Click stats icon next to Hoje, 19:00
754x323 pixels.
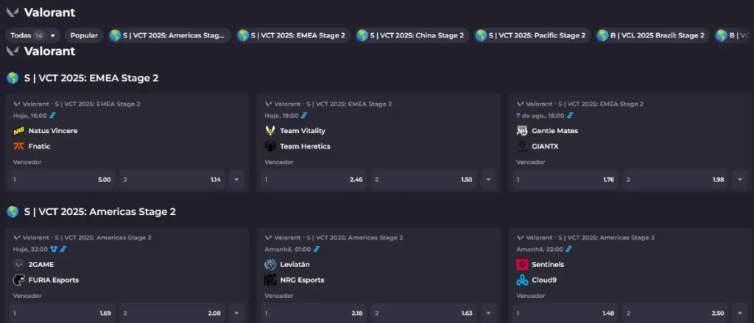coord(304,116)
